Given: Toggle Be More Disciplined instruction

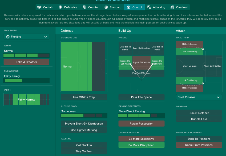Looking at the screenshot, I should coord(141,145).
